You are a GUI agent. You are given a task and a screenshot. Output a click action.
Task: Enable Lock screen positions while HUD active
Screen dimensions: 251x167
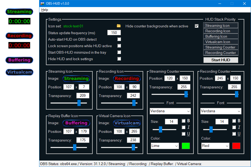coord(119,46)
